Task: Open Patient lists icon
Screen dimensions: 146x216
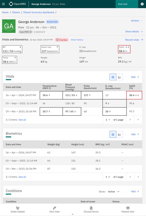Action: [x=128, y=208]
